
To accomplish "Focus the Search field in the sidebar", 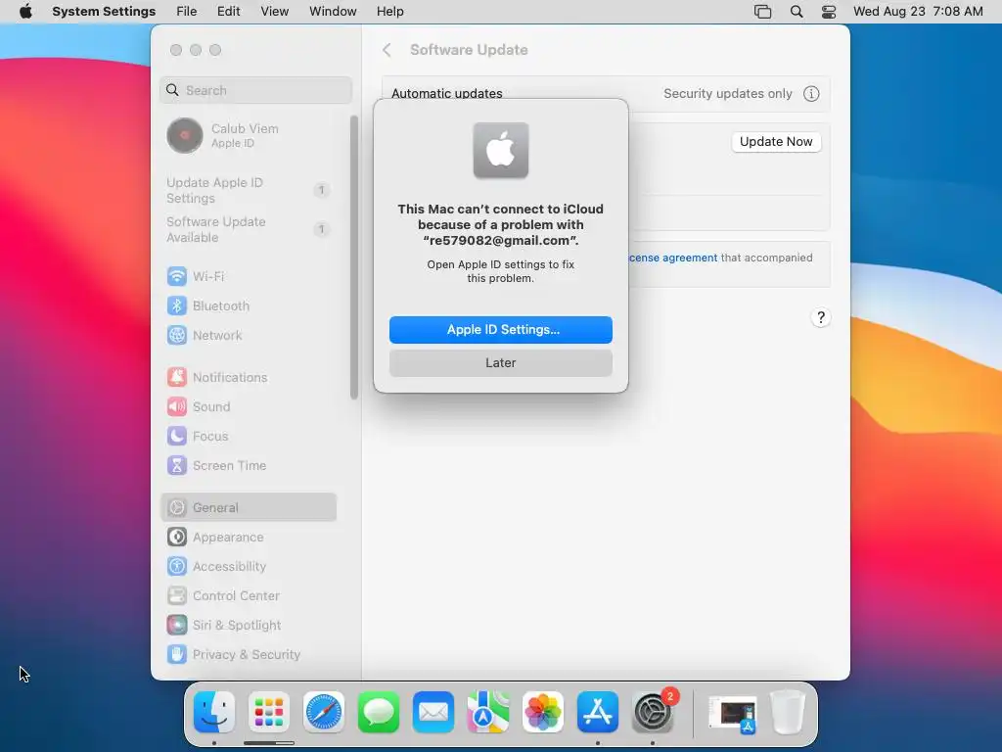I will (x=255, y=90).
